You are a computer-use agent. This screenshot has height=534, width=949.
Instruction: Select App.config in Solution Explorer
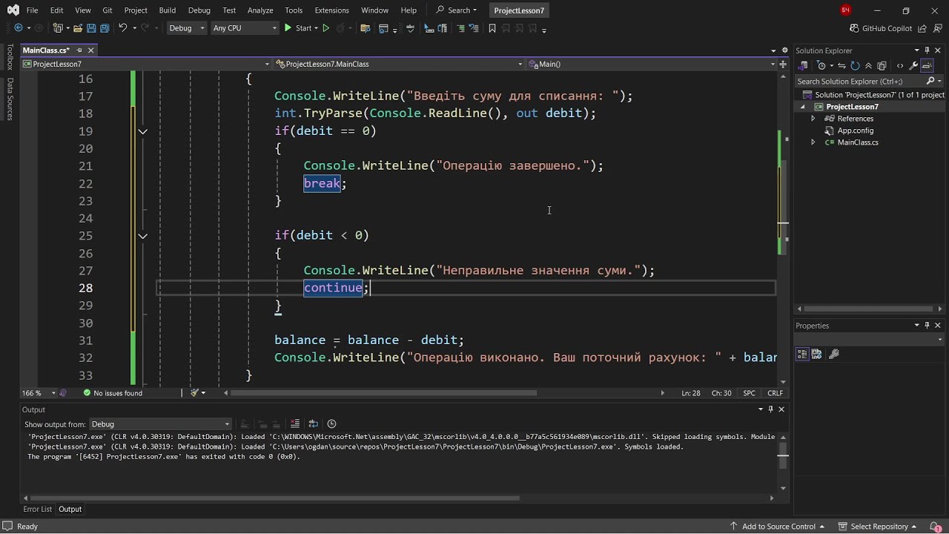click(855, 131)
